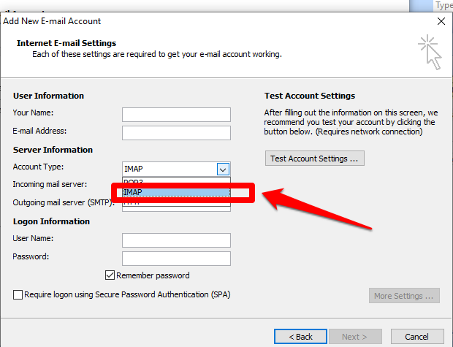Click the Test Account Settings button
Screen dimensions: 453x347
tap(315, 159)
